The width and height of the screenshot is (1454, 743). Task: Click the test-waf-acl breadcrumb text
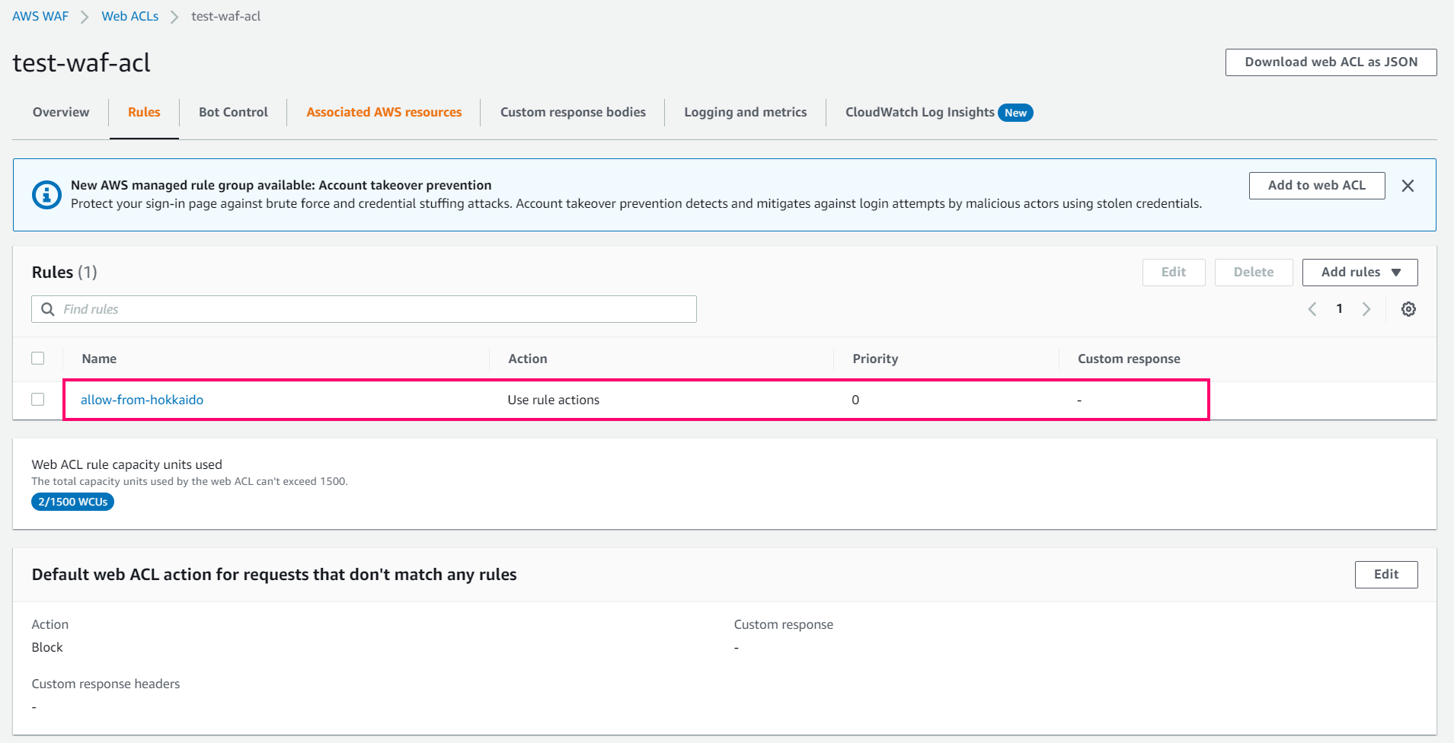click(226, 16)
